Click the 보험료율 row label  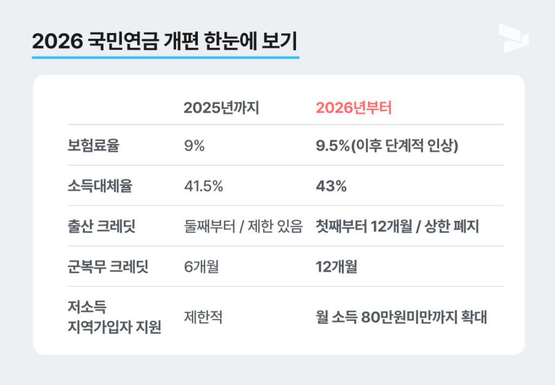pos(93,146)
